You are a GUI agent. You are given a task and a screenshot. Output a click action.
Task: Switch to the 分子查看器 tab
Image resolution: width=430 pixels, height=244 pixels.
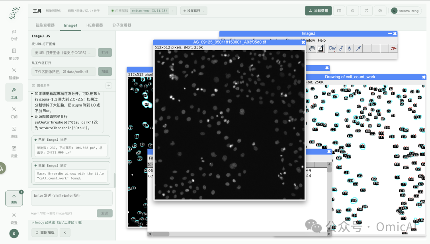[122, 25]
